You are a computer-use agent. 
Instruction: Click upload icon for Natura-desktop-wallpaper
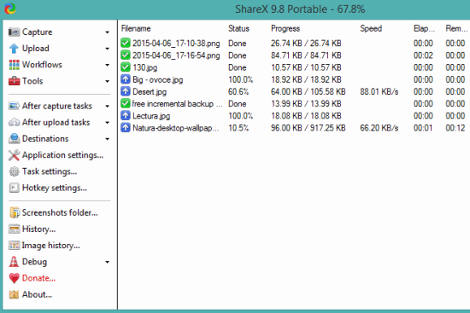[126, 128]
